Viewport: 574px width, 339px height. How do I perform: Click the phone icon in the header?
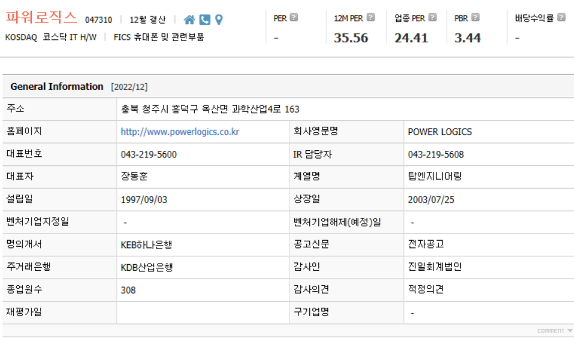click(x=204, y=20)
